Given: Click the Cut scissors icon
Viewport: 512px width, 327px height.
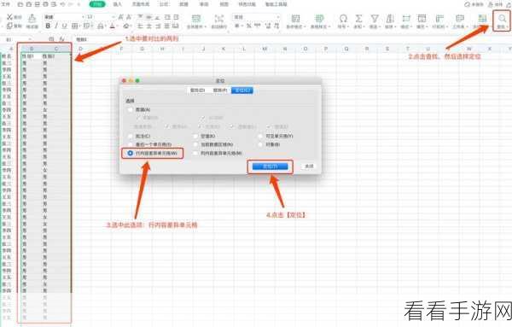Looking at the screenshot, I should [9, 17].
